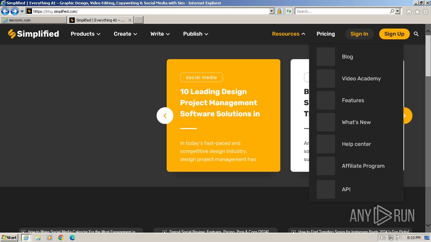The height and width of the screenshot is (242, 431).
Task: Click the Windows Start button
Action: (9, 238)
